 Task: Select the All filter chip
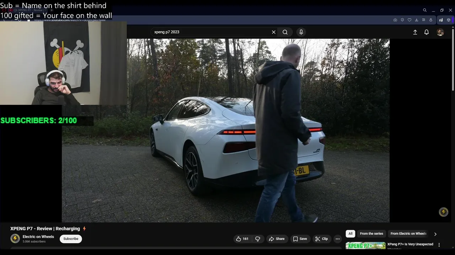click(x=350, y=234)
